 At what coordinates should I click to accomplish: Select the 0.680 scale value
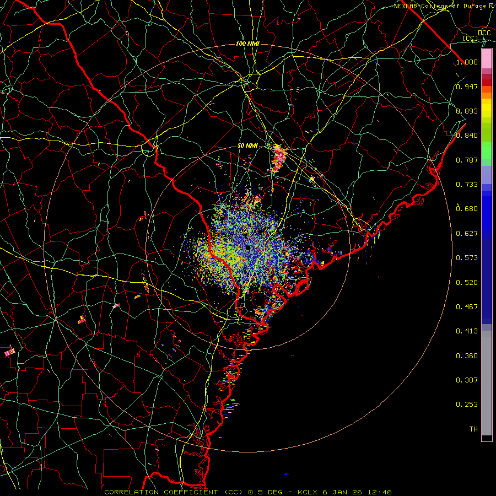click(x=467, y=209)
